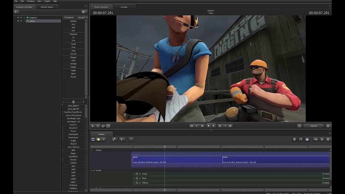The image size is (345, 194).
Task: Choose the selection arrow manipulator tool
Action: tap(93, 126)
